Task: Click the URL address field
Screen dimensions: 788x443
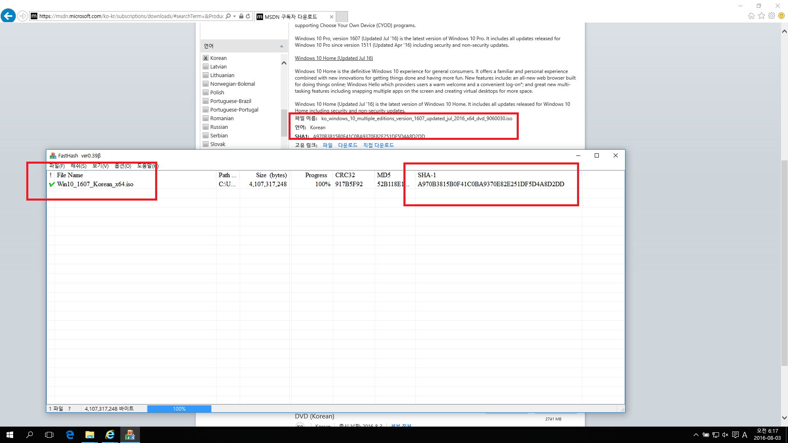Action: pyautogui.click(x=131, y=16)
